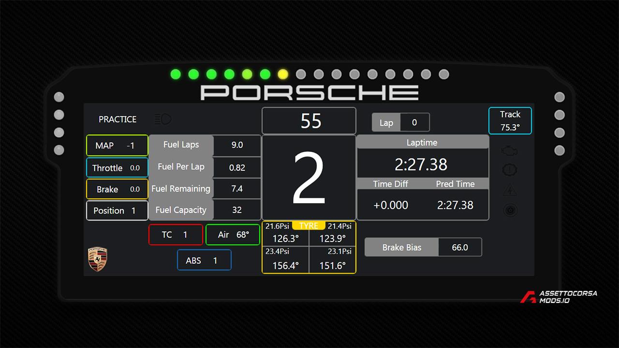
Task: Click the Fuel Remaining value 7.4
Action: (x=237, y=189)
